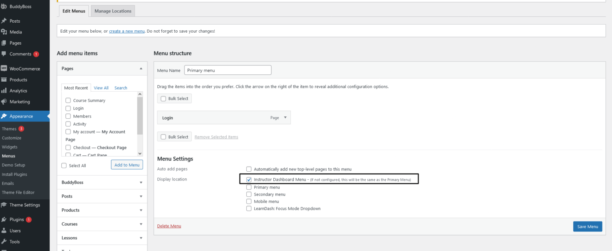This screenshot has height=251, width=612.
Task: Click the Analytics bar chart icon
Action: (x=4, y=91)
